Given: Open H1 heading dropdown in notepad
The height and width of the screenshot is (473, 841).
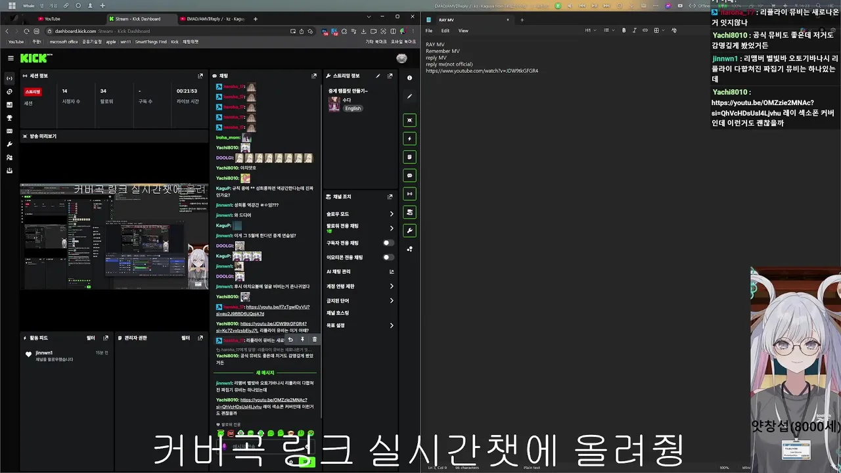Looking at the screenshot, I should [x=590, y=30].
